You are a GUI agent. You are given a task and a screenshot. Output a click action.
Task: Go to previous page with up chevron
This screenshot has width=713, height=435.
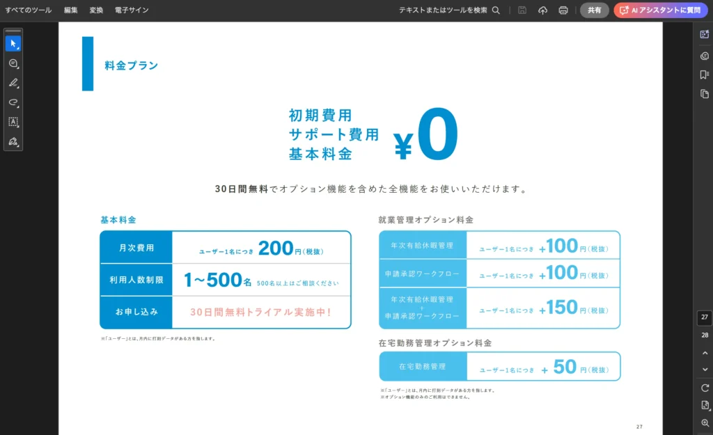click(705, 353)
